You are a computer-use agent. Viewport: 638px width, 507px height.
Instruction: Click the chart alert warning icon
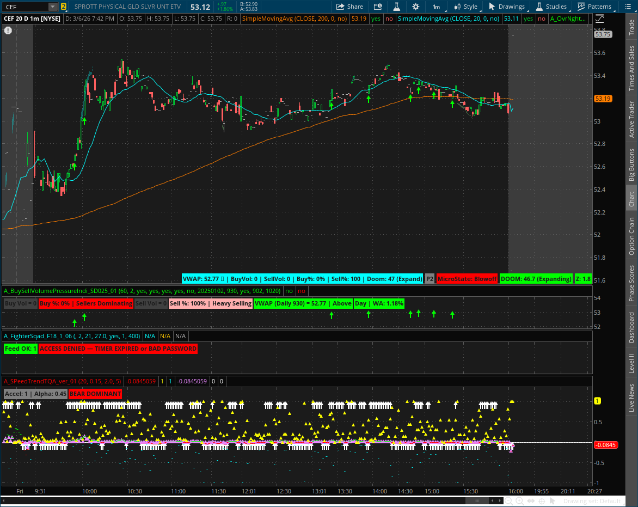(x=8, y=30)
